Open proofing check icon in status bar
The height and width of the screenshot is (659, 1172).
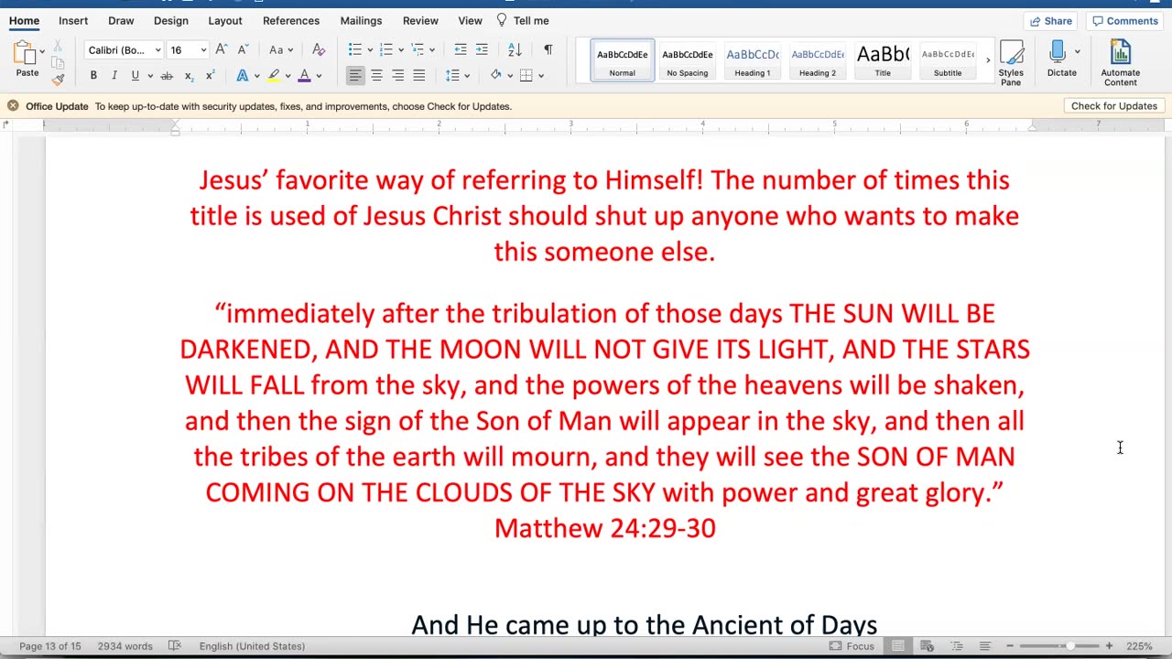175,646
